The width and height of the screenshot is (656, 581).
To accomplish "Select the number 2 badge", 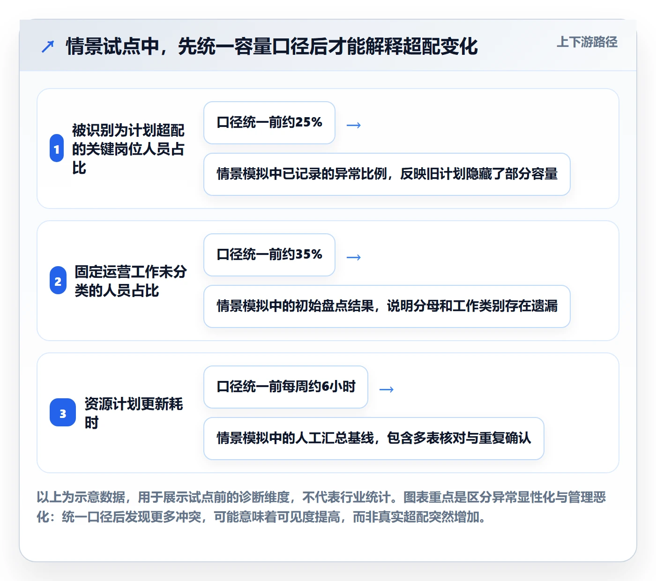I will [58, 280].
